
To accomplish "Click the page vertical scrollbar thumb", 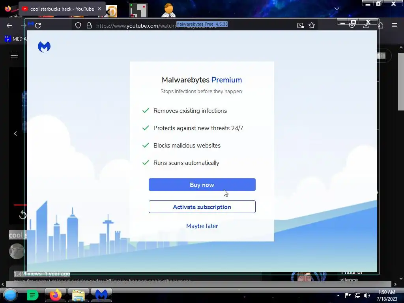I will 401,82.
